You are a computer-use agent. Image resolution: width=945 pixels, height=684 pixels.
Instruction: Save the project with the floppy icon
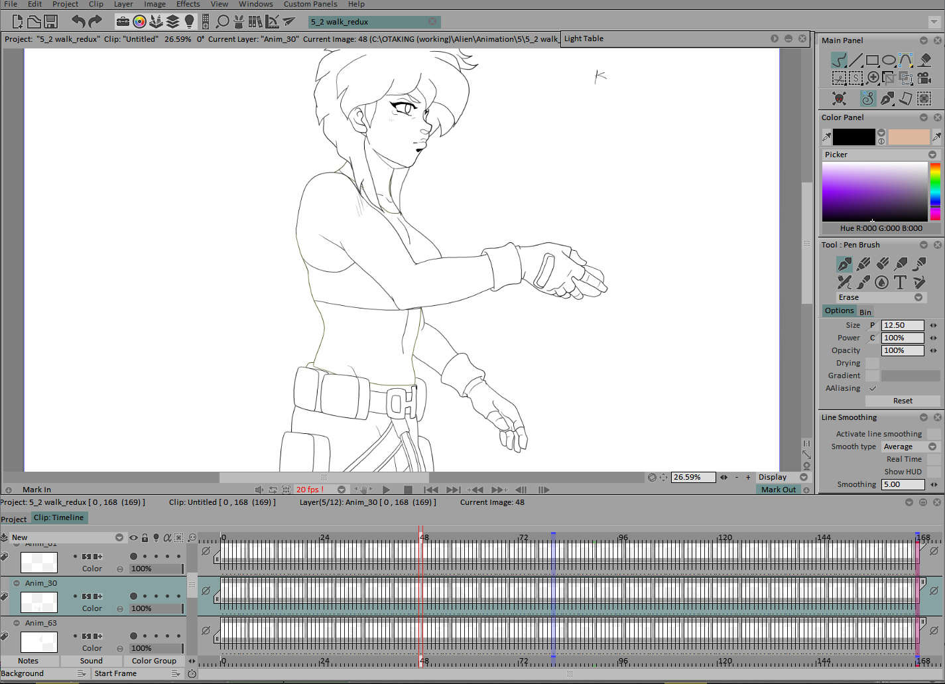tap(50, 22)
